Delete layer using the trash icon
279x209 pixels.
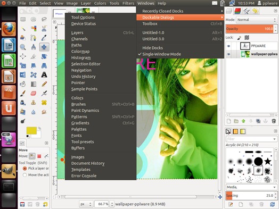tap(274, 121)
